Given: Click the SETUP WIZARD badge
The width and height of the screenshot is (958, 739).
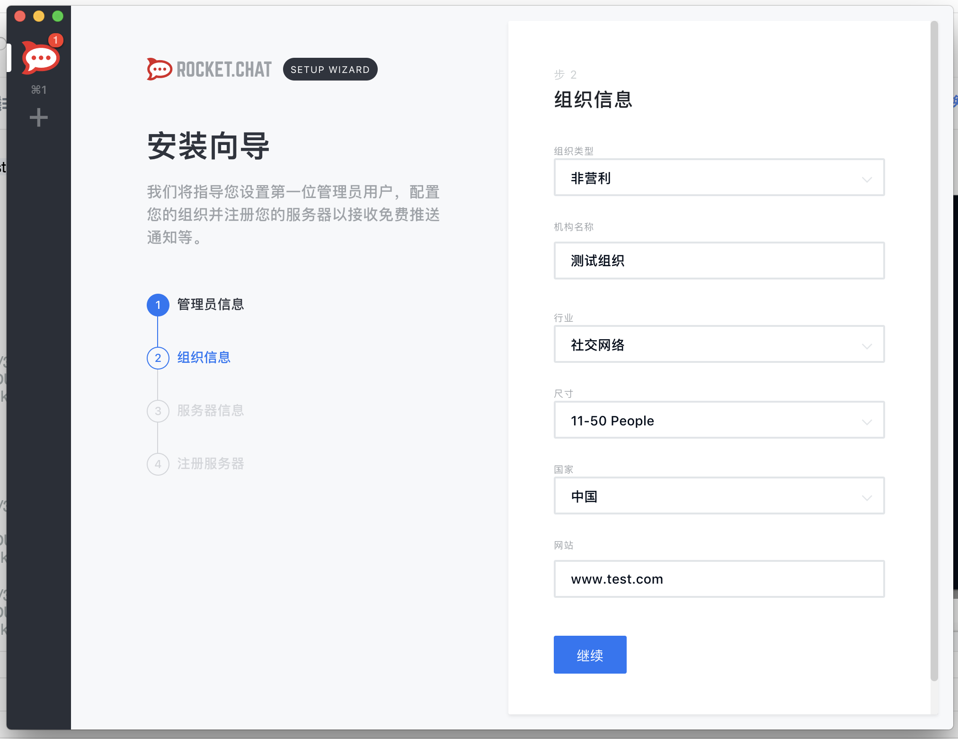Looking at the screenshot, I should [330, 70].
